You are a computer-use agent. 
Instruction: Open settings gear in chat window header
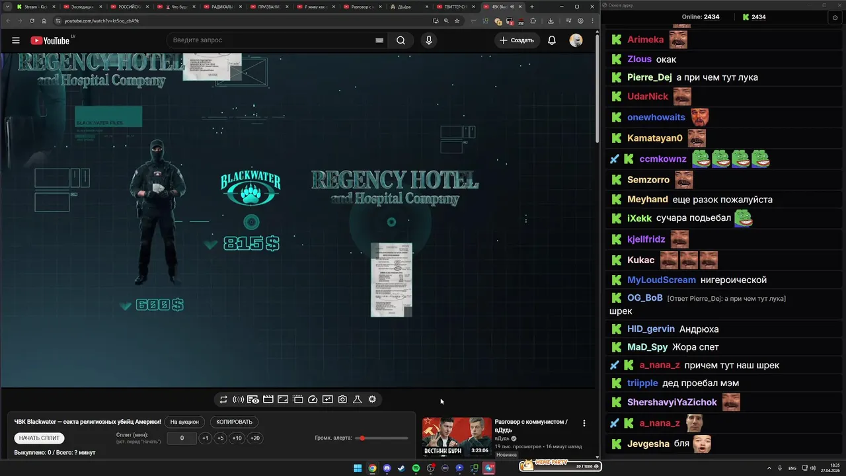click(835, 17)
